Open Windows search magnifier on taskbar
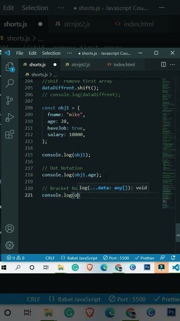Image resolution: width=180 pixels, height=321 pixels. click(18, 267)
